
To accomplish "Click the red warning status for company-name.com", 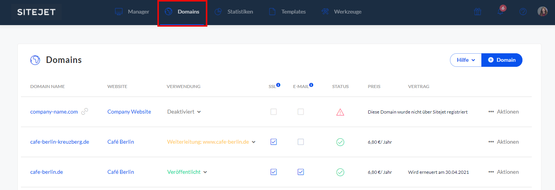I will coord(340,112).
